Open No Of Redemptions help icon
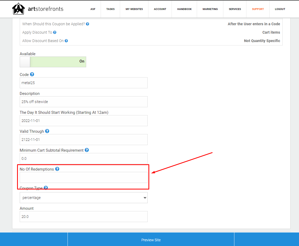 [57, 169]
